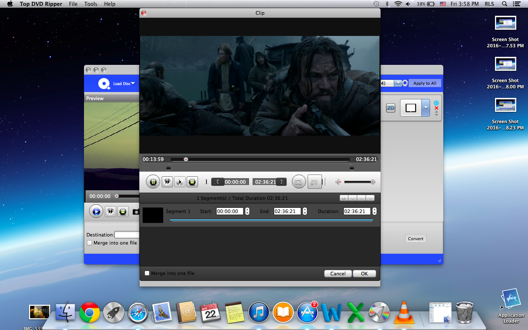The image size is (528, 330).
Task: Open the Tools menu
Action: (x=91, y=4)
